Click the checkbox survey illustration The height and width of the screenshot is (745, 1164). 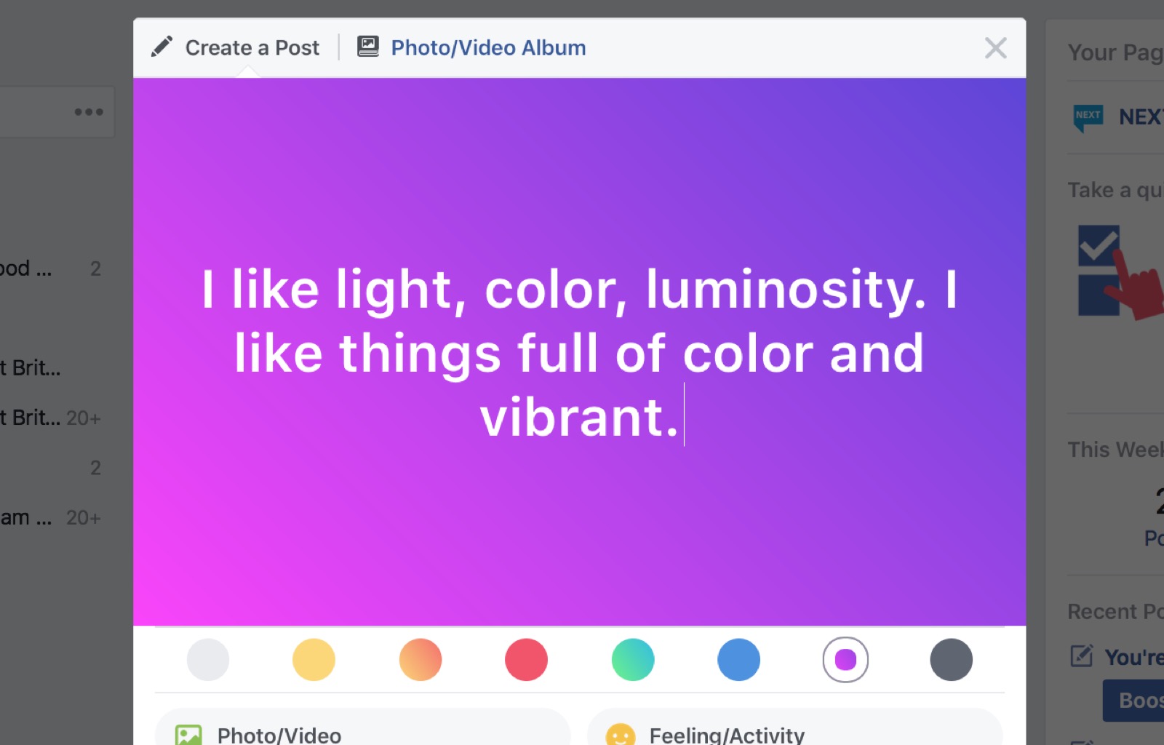(1113, 271)
